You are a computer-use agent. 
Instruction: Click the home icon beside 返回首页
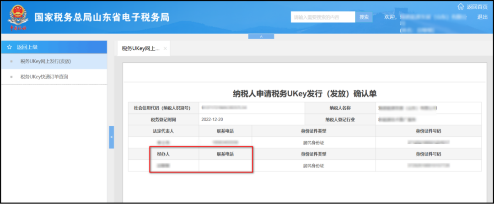coord(461,6)
